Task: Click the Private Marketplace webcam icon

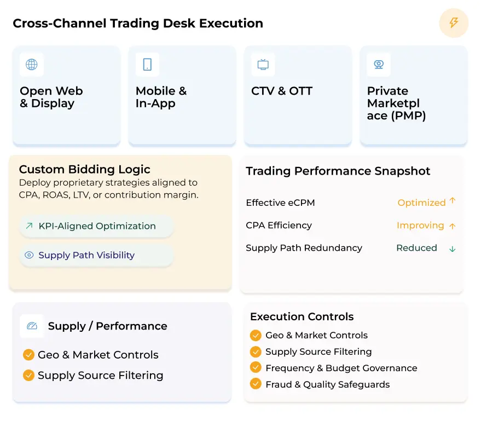Action: [379, 65]
